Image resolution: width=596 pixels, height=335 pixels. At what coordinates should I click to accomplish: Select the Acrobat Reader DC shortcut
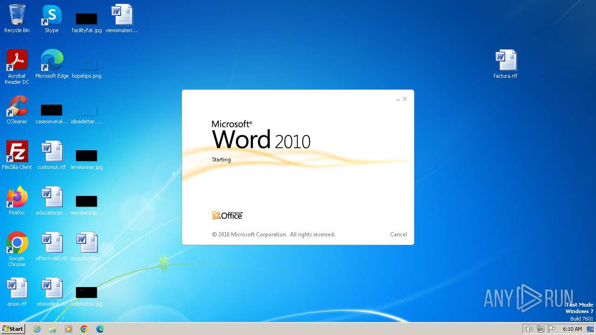point(17,67)
